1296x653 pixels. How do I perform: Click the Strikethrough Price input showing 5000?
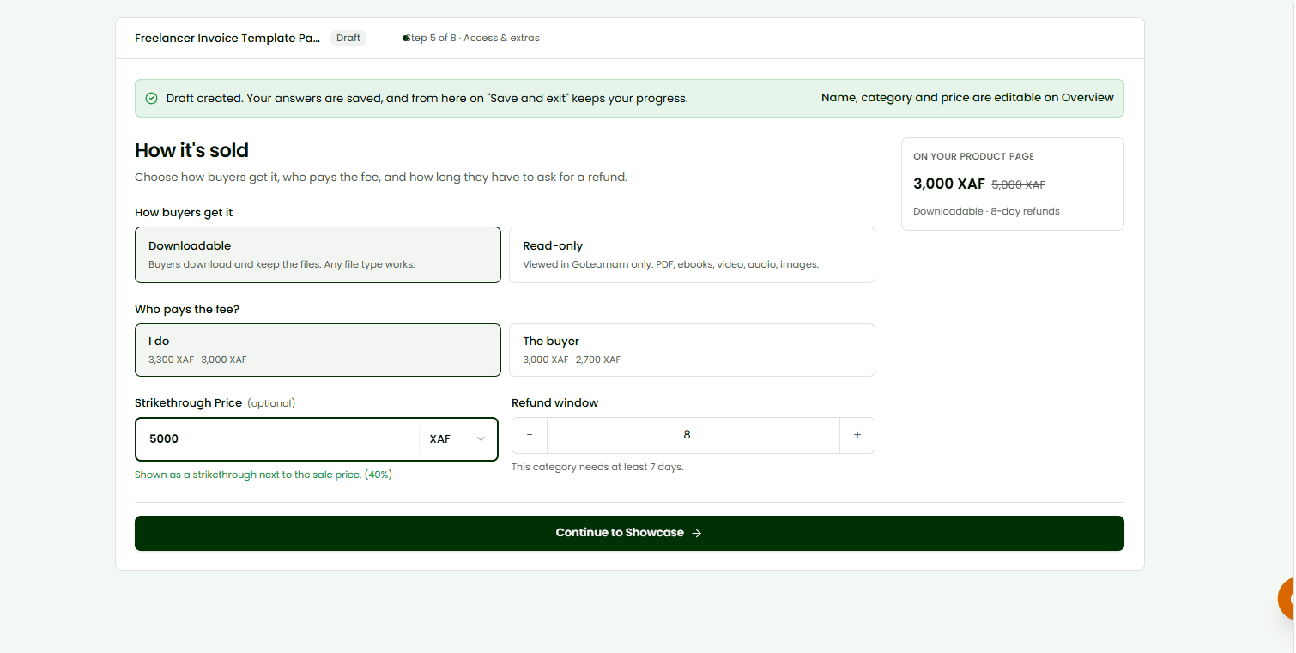(278, 439)
